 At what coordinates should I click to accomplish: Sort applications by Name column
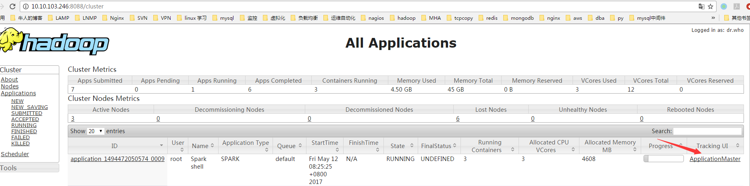(203, 146)
